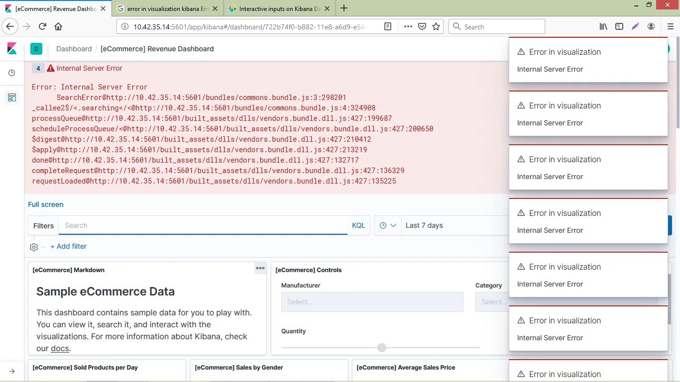
Task: Bookmark this page with star
Action: pyautogui.click(x=436, y=27)
